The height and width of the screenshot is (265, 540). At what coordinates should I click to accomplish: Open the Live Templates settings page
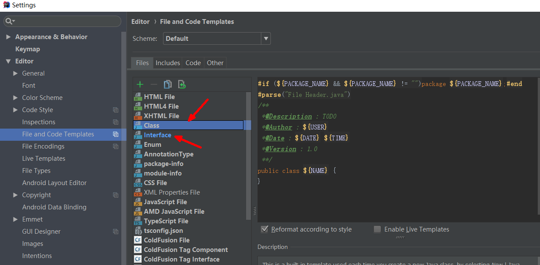[43, 159]
